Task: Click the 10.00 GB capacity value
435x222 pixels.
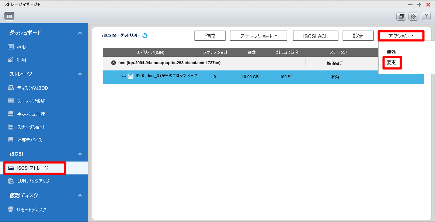Action: 250,77
